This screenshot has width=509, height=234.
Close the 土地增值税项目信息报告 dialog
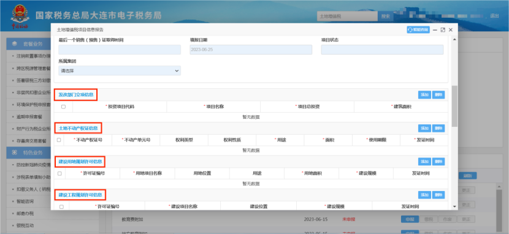point(451,30)
